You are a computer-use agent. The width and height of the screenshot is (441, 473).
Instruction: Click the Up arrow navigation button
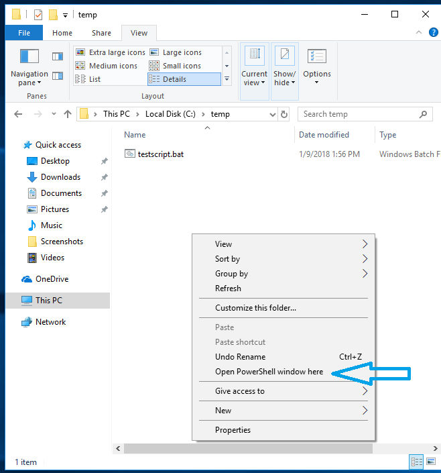tap(67, 114)
